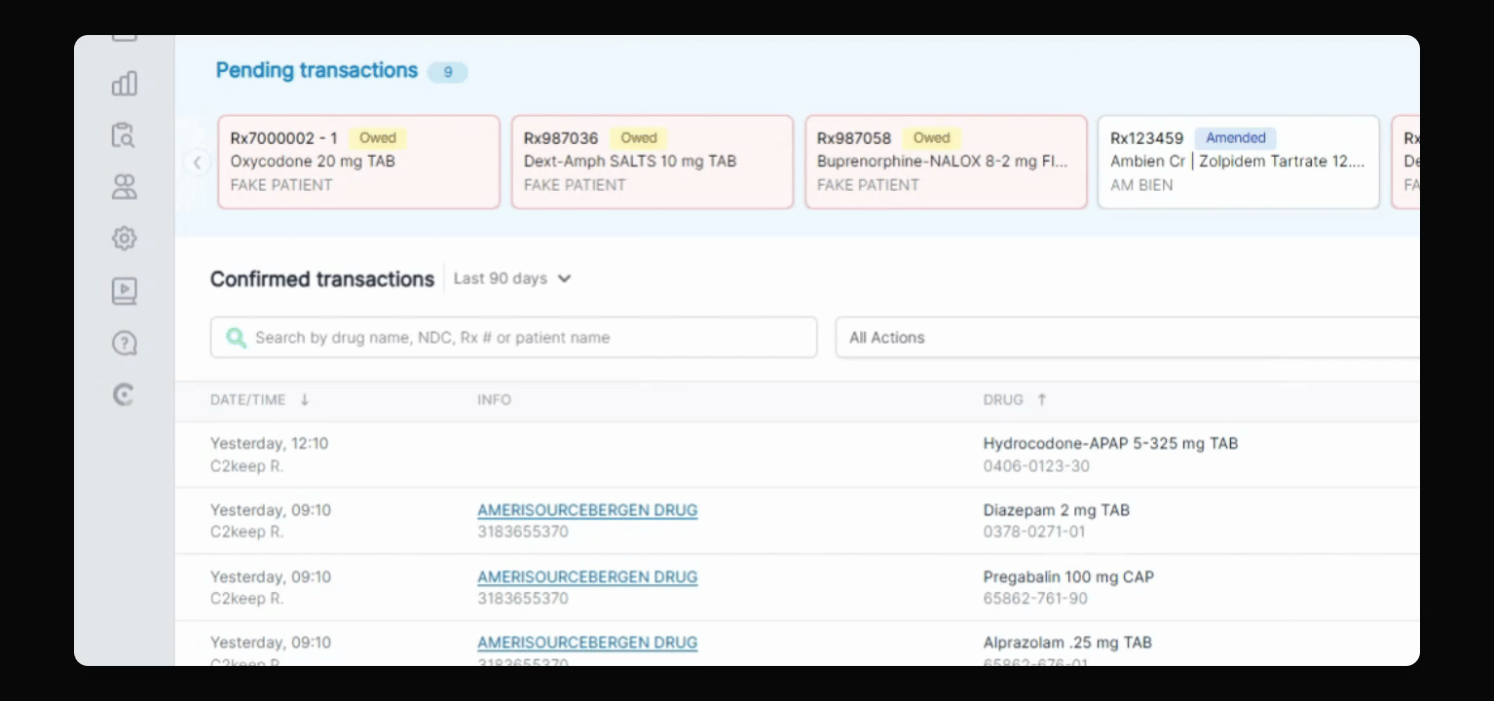This screenshot has height=701, width=1494.
Task: Open pending card Rx987058 Buprenorphine-NALOX
Action: (x=946, y=162)
